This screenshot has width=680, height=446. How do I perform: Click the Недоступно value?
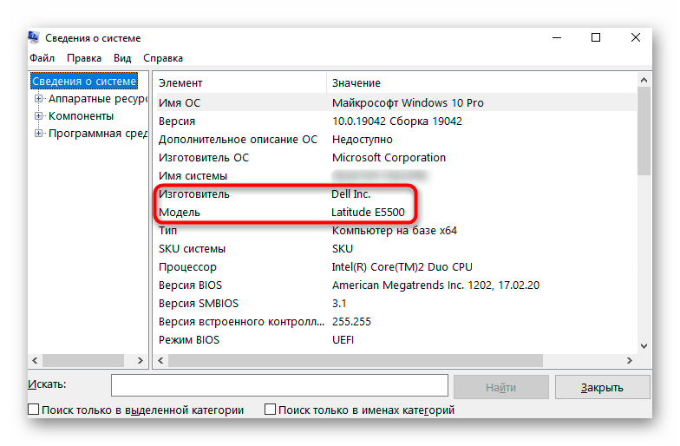(363, 139)
